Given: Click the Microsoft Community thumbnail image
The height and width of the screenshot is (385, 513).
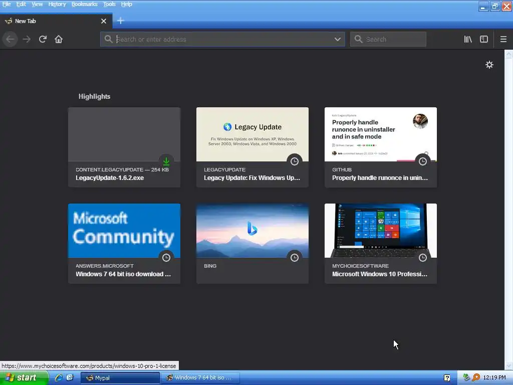Looking at the screenshot, I should [x=124, y=231].
